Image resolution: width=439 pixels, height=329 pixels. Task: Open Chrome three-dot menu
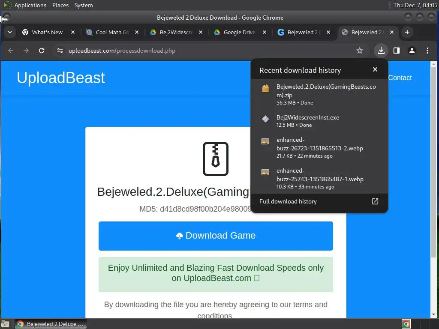point(427,51)
